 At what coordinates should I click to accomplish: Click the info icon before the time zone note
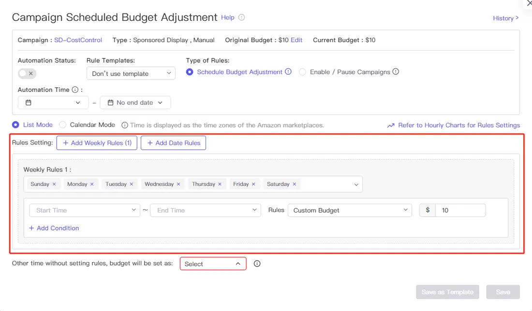[x=125, y=126]
